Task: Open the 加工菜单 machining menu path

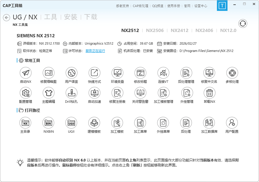Action: (140, 123)
